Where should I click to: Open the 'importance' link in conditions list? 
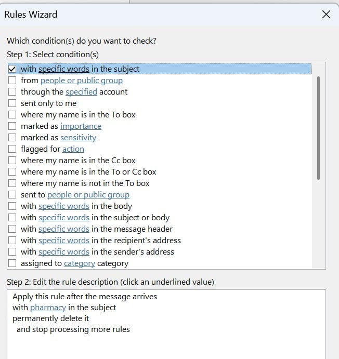coord(81,126)
